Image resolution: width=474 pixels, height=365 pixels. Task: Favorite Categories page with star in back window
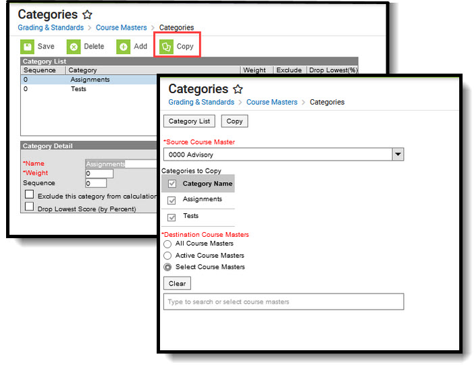(x=87, y=14)
